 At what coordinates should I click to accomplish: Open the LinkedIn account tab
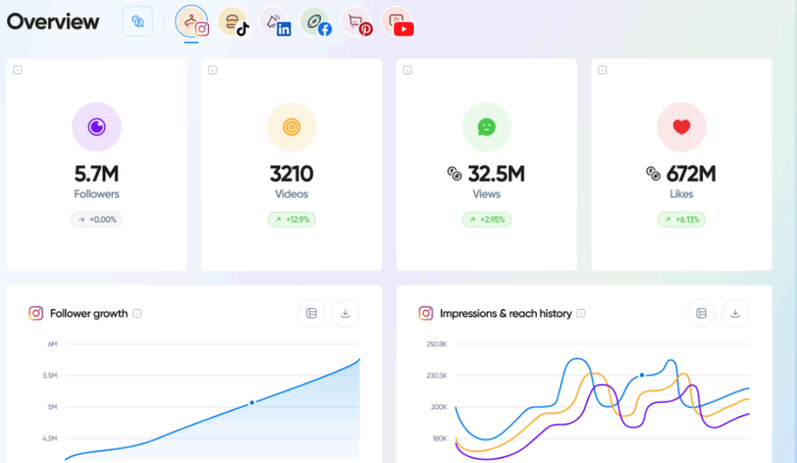pos(275,22)
